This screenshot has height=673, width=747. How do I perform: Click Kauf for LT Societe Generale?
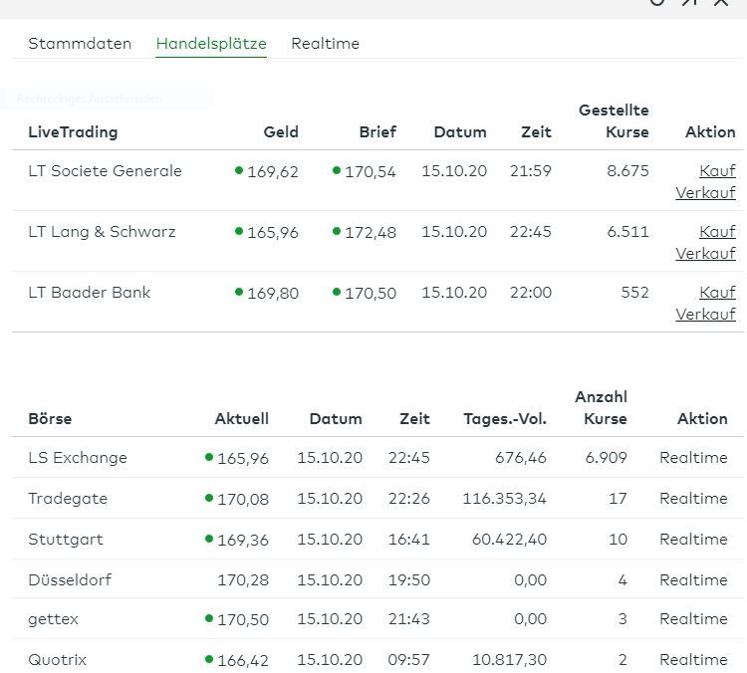pyautogui.click(x=717, y=171)
